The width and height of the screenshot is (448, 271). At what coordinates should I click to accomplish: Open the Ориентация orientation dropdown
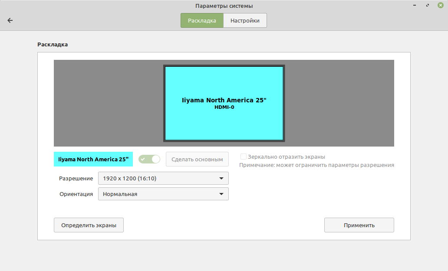pyautogui.click(x=163, y=194)
